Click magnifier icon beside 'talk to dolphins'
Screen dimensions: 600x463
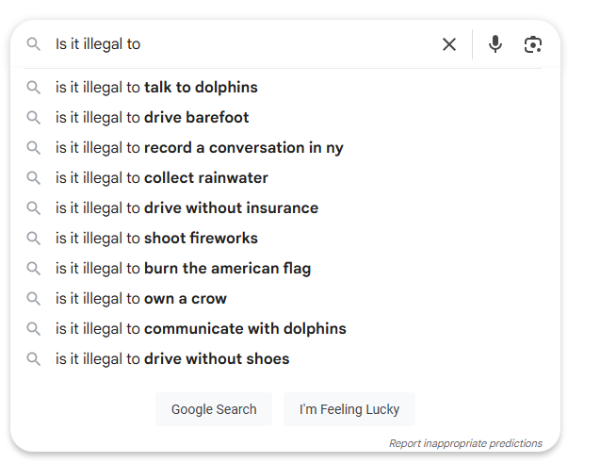tap(33, 88)
